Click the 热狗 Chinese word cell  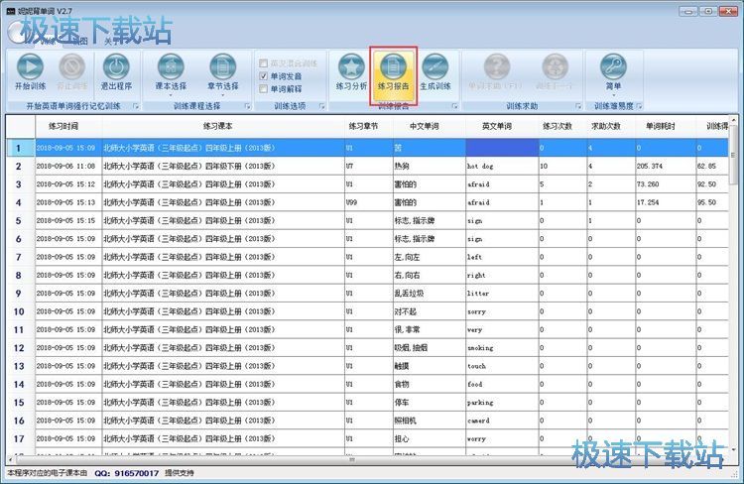pyautogui.click(x=430, y=166)
